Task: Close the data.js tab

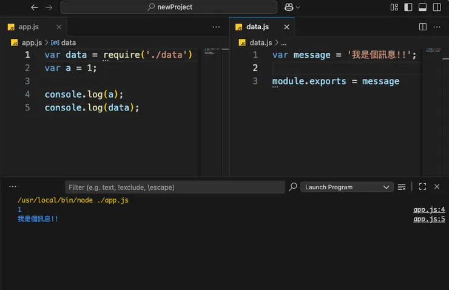Action: tap(286, 27)
